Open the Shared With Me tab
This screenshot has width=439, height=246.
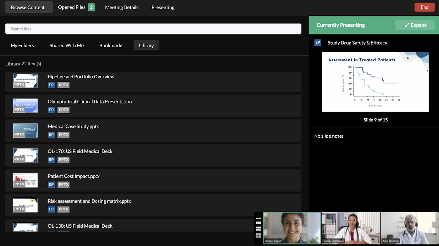pyautogui.click(x=67, y=45)
